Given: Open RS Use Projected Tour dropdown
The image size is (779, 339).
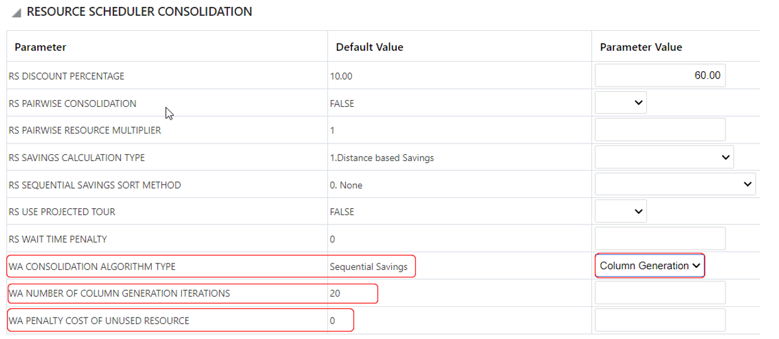Looking at the screenshot, I should (x=621, y=212).
